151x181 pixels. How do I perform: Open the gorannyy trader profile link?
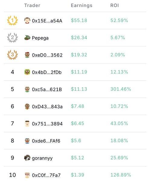[42, 158]
